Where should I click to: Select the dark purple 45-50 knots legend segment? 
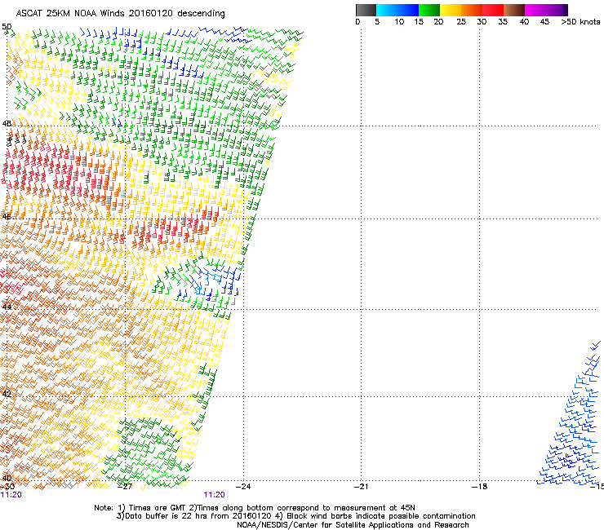[557, 10]
